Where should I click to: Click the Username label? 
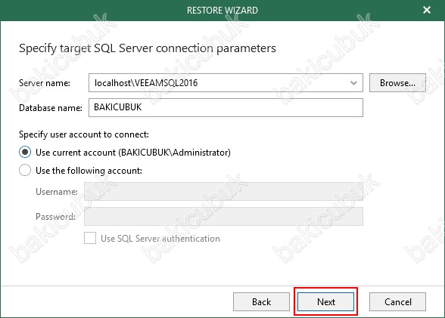tap(57, 192)
